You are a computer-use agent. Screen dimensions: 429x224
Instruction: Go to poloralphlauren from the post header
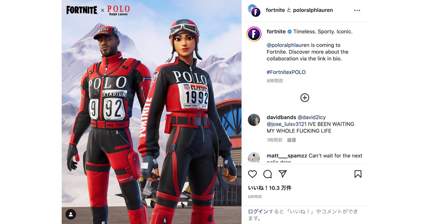coord(313,10)
